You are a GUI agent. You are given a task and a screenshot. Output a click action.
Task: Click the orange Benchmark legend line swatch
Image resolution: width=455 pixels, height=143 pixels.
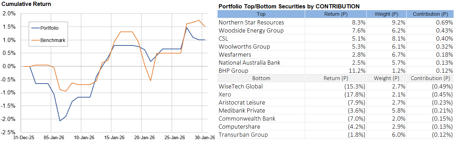tap(35, 40)
